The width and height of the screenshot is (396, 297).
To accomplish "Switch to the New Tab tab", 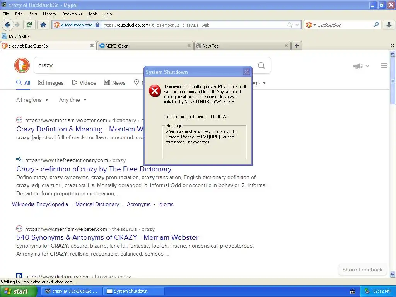I will (242, 46).
